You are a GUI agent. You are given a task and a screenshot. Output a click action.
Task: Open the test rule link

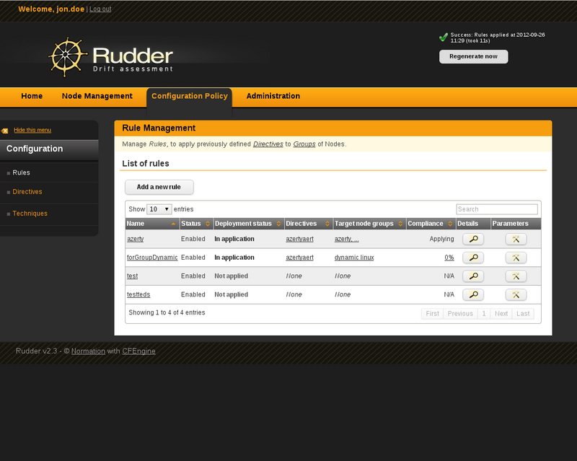(132, 276)
